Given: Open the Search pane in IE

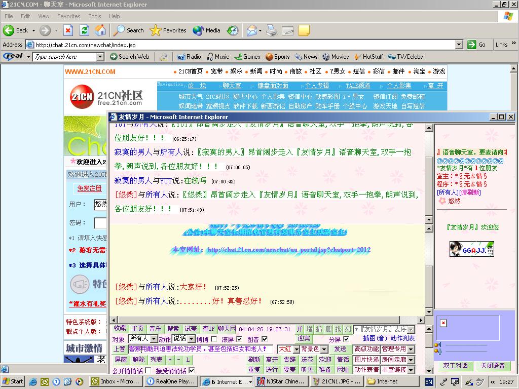Looking at the screenshot, I should 128,30.
